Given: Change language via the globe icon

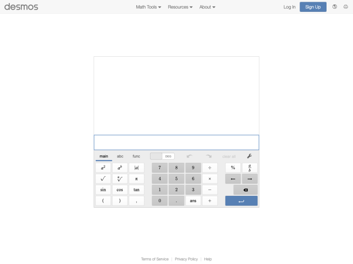Looking at the screenshot, I should (334, 7).
